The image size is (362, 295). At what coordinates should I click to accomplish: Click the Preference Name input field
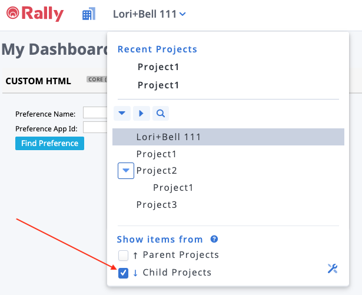[x=94, y=113]
